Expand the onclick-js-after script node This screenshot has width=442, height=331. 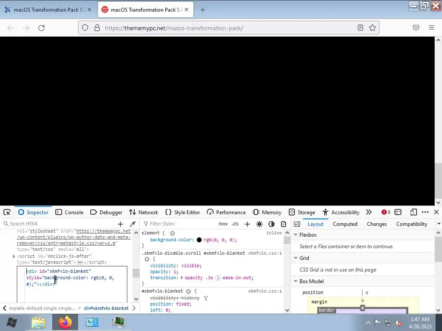14,256
